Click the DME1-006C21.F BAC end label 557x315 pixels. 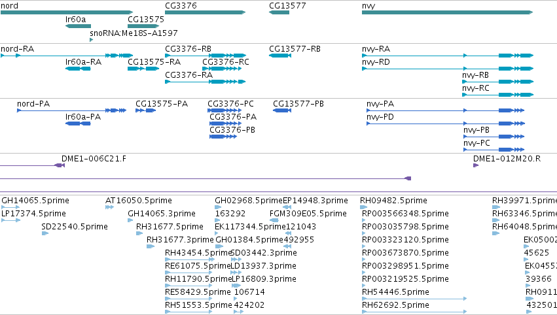click(94, 159)
